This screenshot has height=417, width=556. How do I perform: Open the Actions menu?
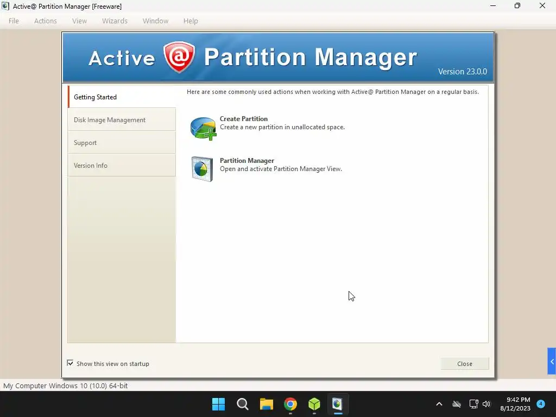pyautogui.click(x=46, y=21)
